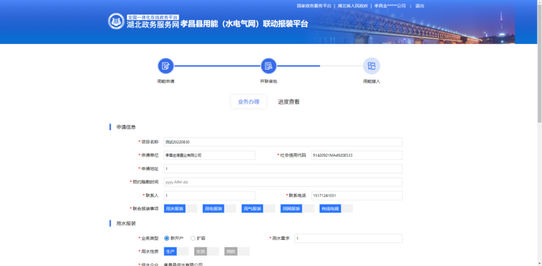Choose the 扩容 radio option
This screenshot has height=266, width=542.
tap(193, 238)
